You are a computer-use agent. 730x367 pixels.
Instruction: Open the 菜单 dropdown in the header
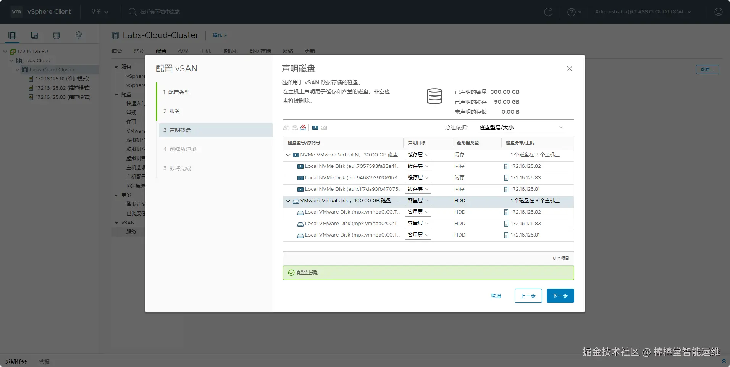[x=100, y=12]
